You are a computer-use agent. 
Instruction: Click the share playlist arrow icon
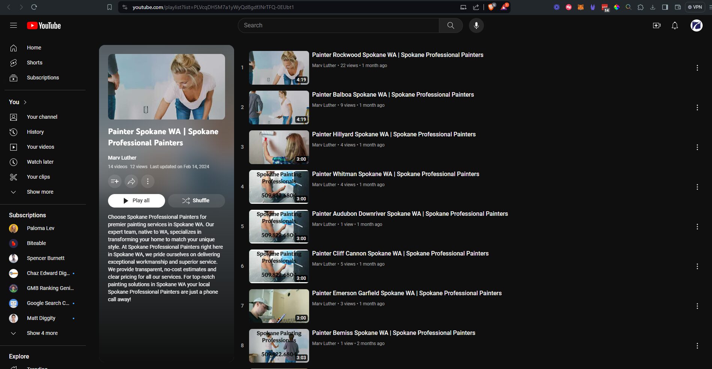click(131, 181)
